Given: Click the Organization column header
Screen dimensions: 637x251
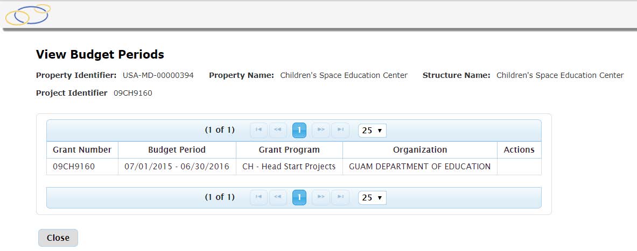Looking at the screenshot, I should [x=420, y=150].
